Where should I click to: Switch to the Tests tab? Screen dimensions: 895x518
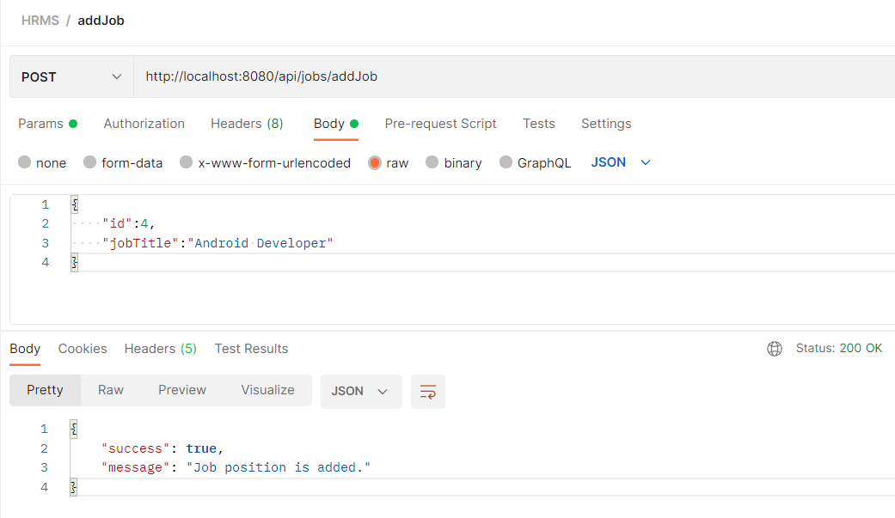click(538, 124)
